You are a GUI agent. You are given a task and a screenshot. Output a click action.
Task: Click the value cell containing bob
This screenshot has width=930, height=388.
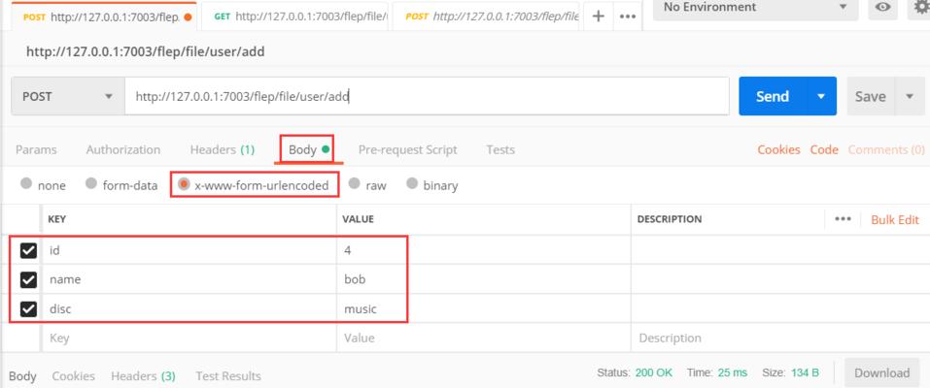tap(483, 279)
